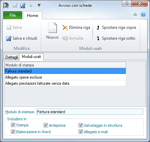Toggle the Anteprima checkbox

click(x=46, y=125)
